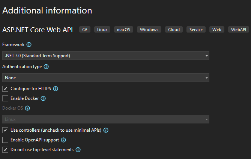The width and height of the screenshot is (251, 159).
Task: Click the info icon beside Enable Docker
Action: [43, 98]
